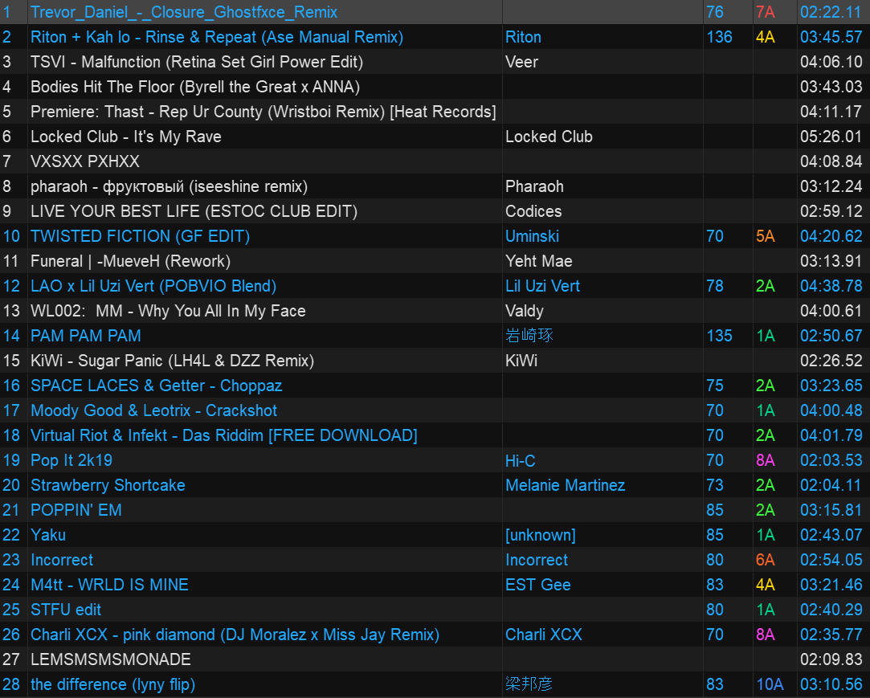
Task: Click artist Melanie Martinez cell
Action: [565, 485]
